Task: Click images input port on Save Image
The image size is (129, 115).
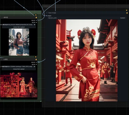Action: 46,16
